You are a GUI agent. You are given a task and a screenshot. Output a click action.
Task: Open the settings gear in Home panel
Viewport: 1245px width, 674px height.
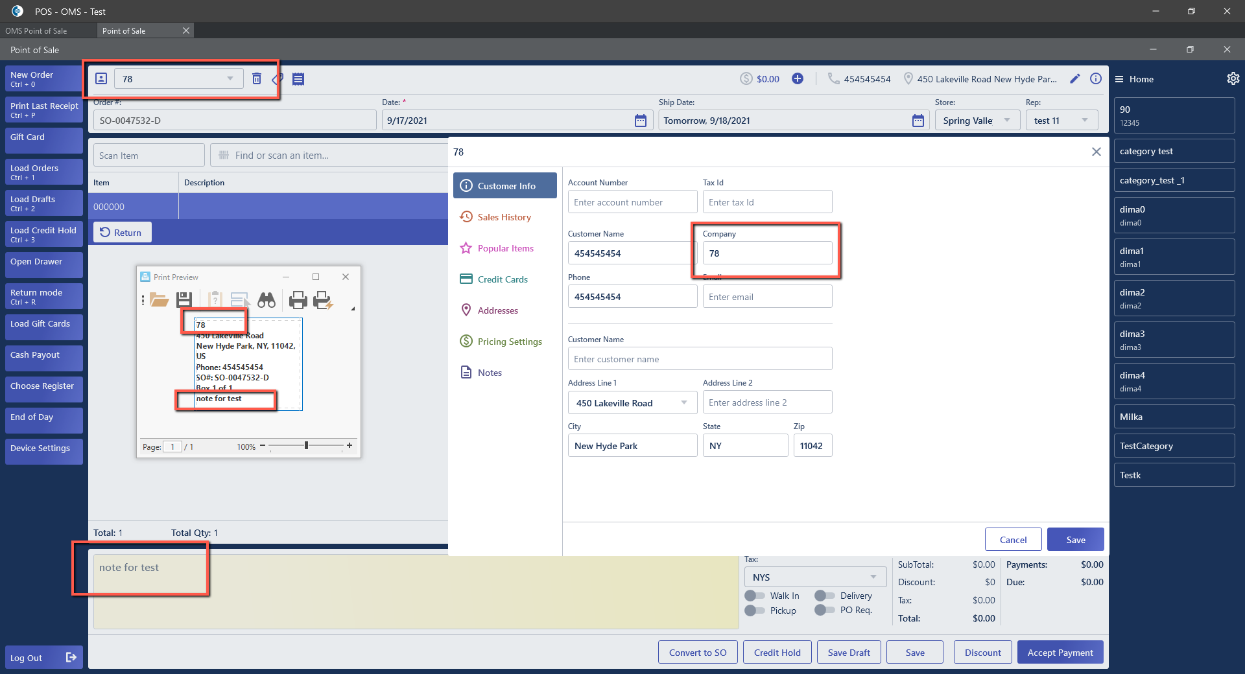1233,78
